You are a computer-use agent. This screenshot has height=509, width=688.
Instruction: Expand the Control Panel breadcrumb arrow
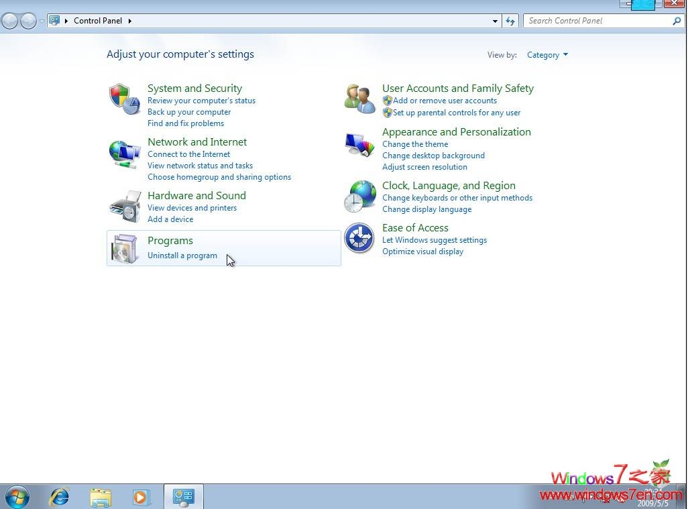(x=129, y=20)
